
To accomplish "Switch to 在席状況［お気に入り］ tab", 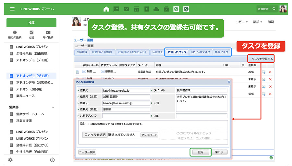I will 132,52.
